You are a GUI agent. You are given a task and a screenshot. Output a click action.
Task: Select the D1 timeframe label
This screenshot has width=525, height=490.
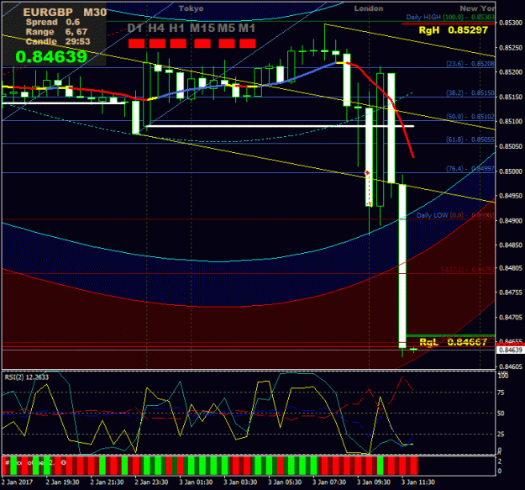(135, 28)
